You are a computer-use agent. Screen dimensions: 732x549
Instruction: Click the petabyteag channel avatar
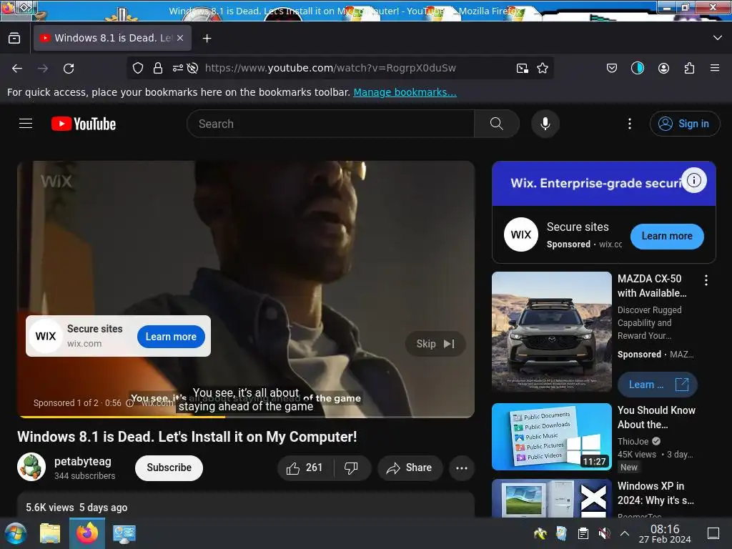click(x=31, y=468)
